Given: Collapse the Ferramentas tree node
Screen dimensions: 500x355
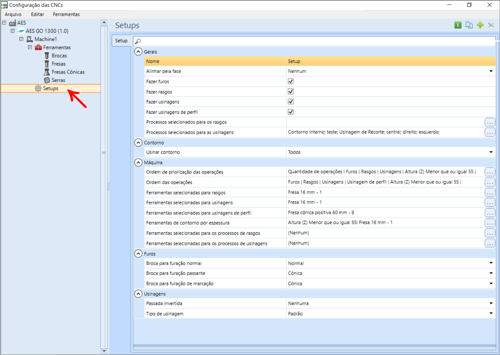Looking at the screenshot, I should 30,47.
